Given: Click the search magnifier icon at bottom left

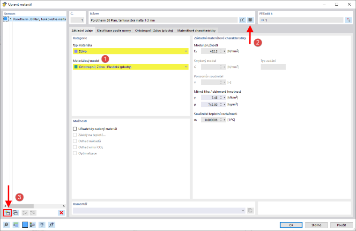Looking at the screenshot, I should 7,225.
